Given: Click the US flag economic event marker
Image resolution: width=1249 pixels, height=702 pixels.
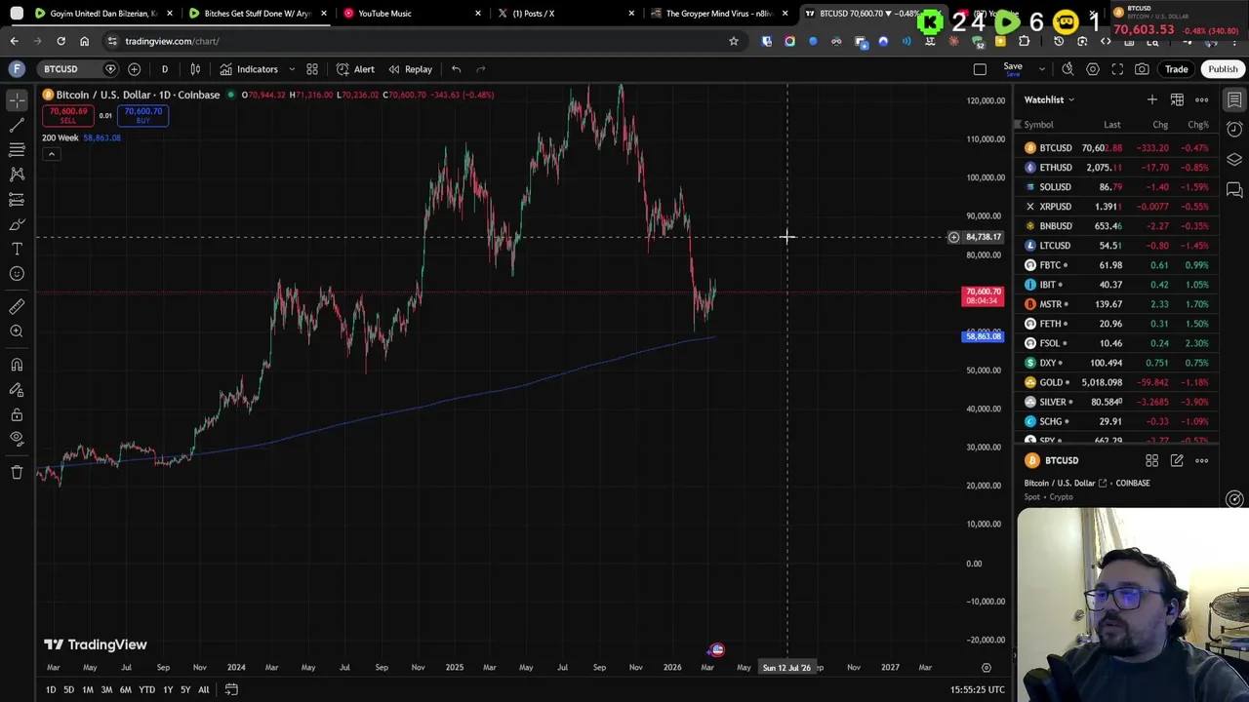Looking at the screenshot, I should point(717,649).
